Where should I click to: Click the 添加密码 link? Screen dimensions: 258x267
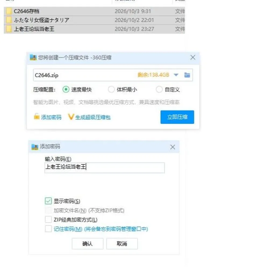click(51, 117)
